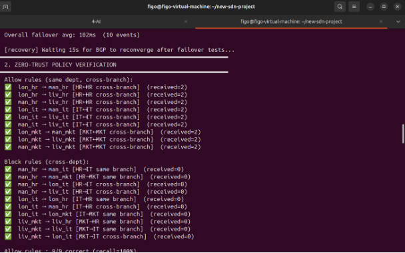The image size is (405, 253).
Task: Click the 'Block rules (cross-dept):' line
Action: [47, 162]
